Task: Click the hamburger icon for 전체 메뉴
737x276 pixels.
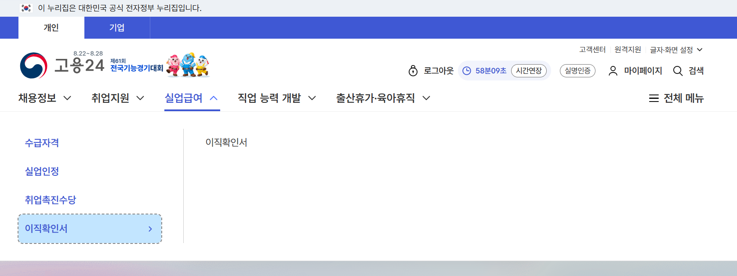Action: coord(654,98)
